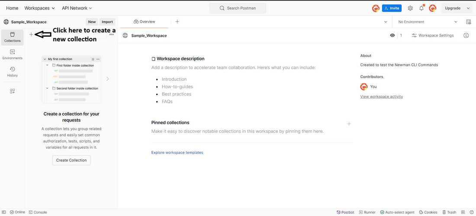The image size is (476, 216).
Task: Open the workspace info icon
Action: click(x=466, y=35)
